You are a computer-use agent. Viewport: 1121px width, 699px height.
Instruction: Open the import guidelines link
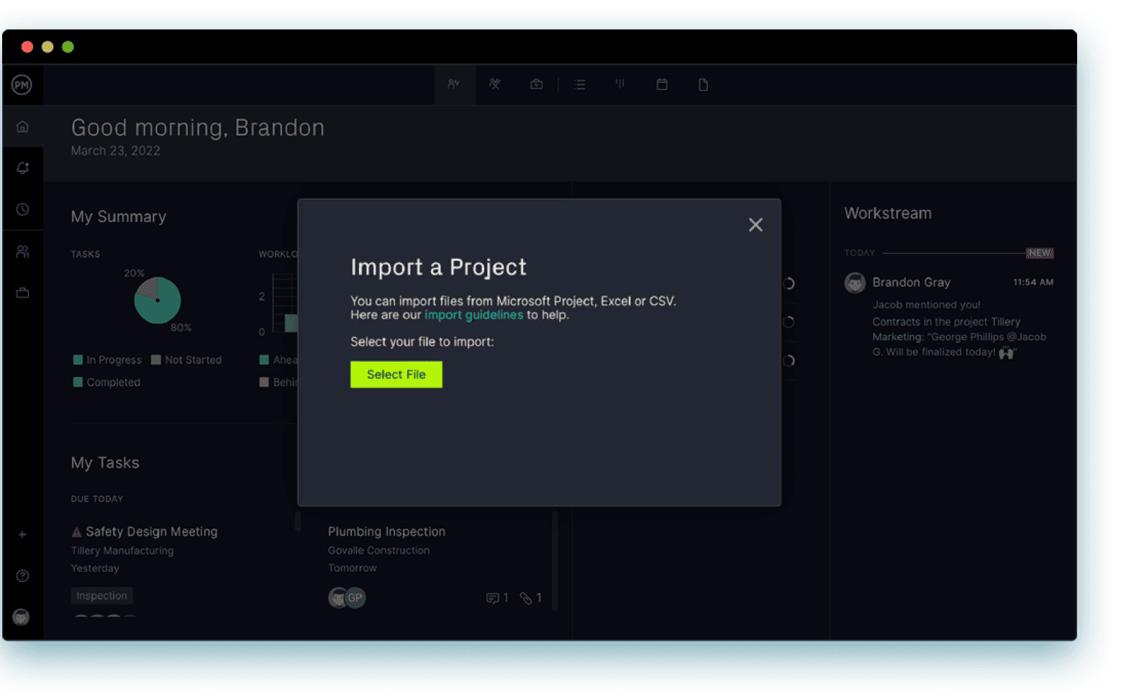coord(473,314)
